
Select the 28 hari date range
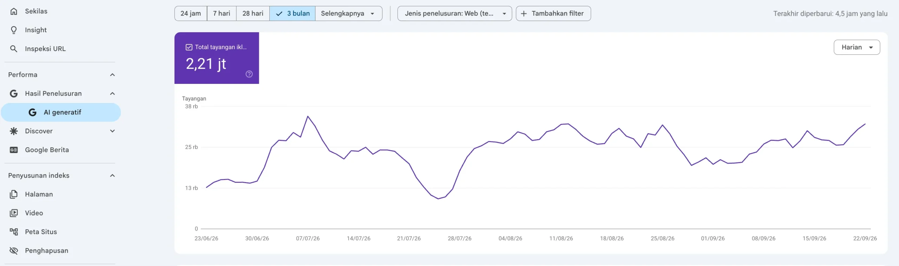click(x=253, y=13)
